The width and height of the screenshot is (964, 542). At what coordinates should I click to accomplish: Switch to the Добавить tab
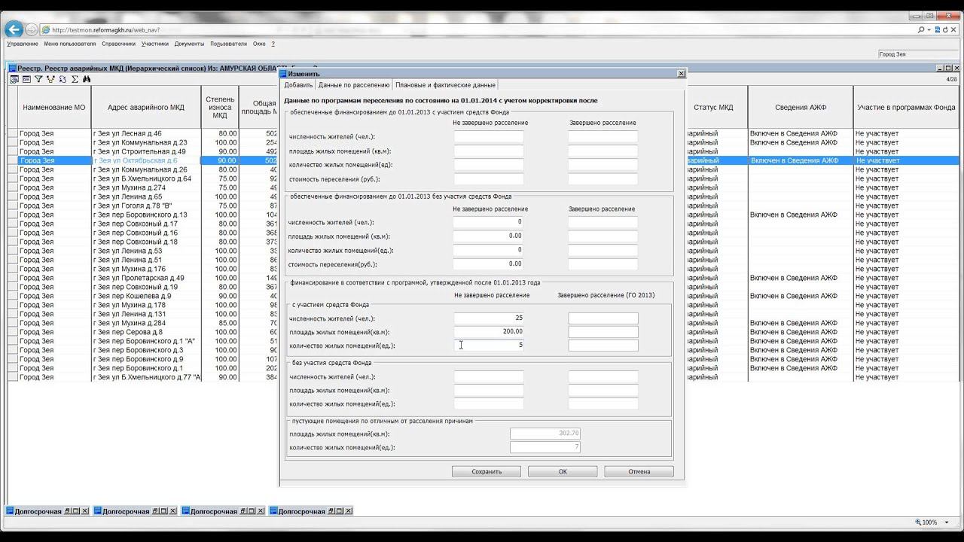click(298, 85)
